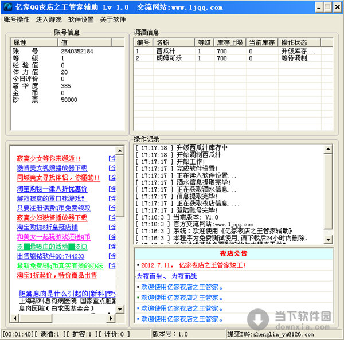
Task: Click the 等级 column header in drinks table
Action: click(204, 42)
